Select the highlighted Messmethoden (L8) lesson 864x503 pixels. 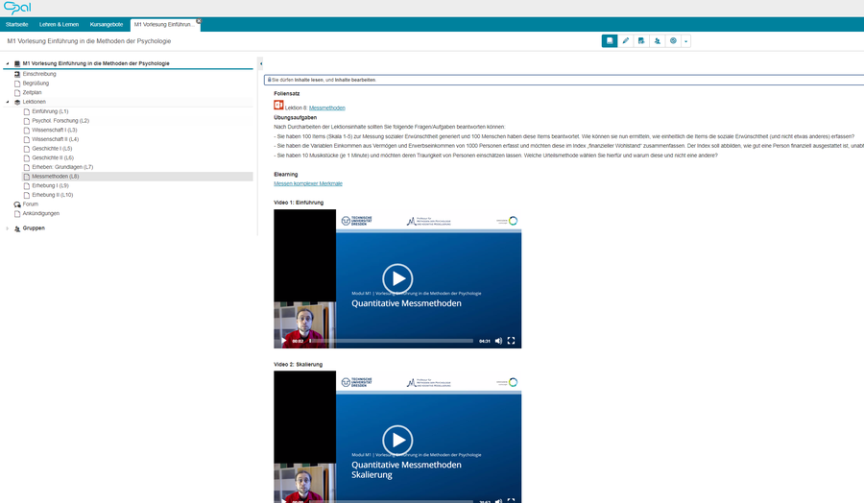point(137,177)
